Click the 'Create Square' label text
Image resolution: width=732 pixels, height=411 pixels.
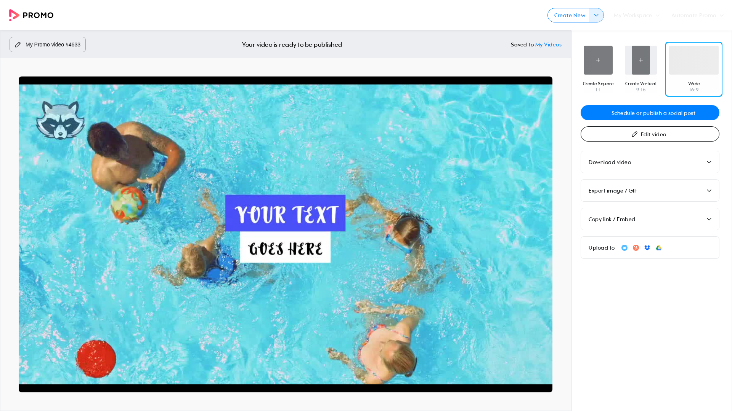point(598,84)
